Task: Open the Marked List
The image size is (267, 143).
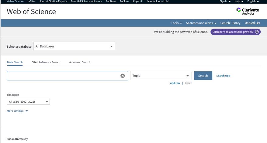Action: click(x=252, y=23)
